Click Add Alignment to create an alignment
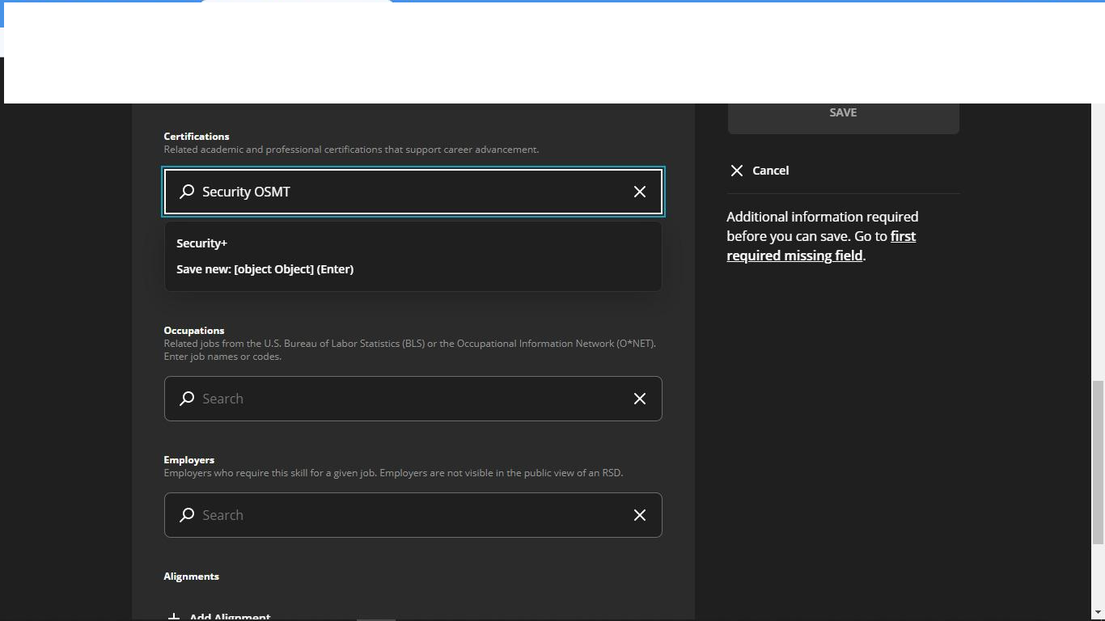The image size is (1105, 621). 230,616
